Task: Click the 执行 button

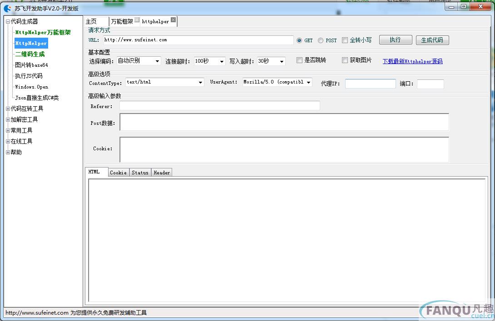Action: tap(396, 40)
